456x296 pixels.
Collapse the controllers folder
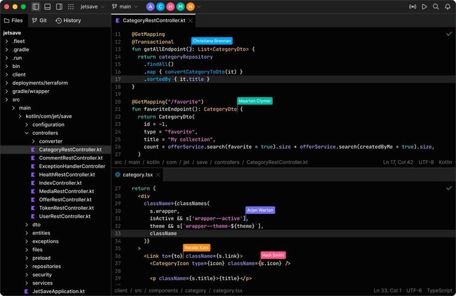(x=27, y=133)
